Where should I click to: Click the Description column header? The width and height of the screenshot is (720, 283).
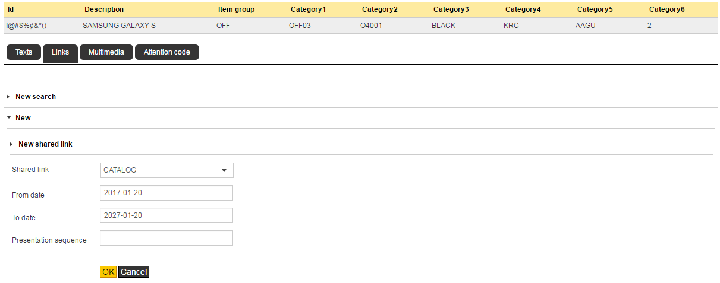[x=104, y=9]
